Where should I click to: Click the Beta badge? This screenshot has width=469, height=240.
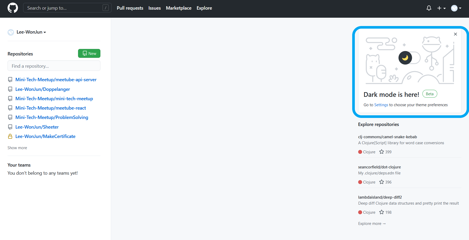(430, 94)
